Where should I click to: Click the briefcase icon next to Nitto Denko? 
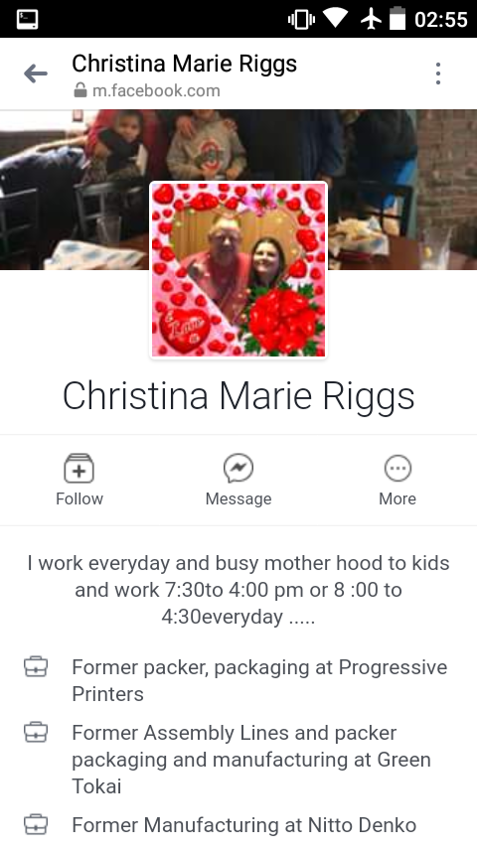click(36, 825)
